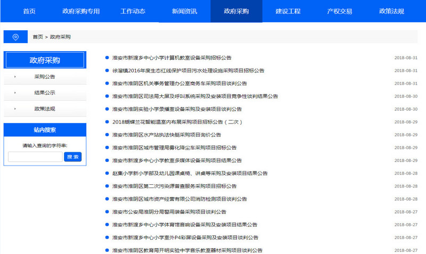Open 工作动态 in the navigation bar
Image resolution: width=426 pixels, height=254 pixels.
pos(133,11)
